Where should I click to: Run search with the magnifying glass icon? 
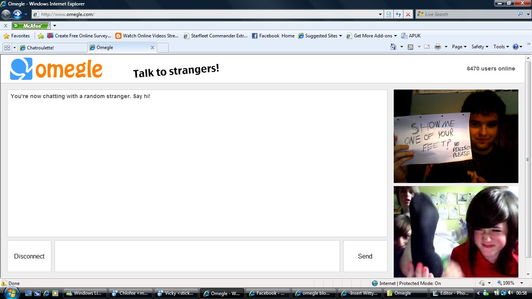[x=520, y=14]
